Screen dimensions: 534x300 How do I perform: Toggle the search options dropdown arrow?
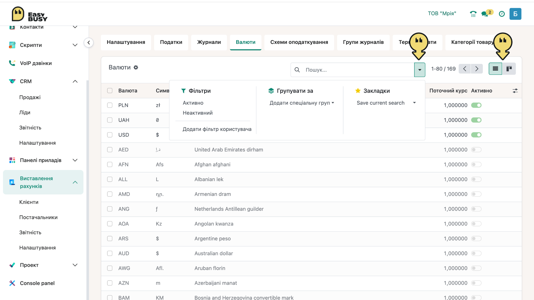click(420, 70)
